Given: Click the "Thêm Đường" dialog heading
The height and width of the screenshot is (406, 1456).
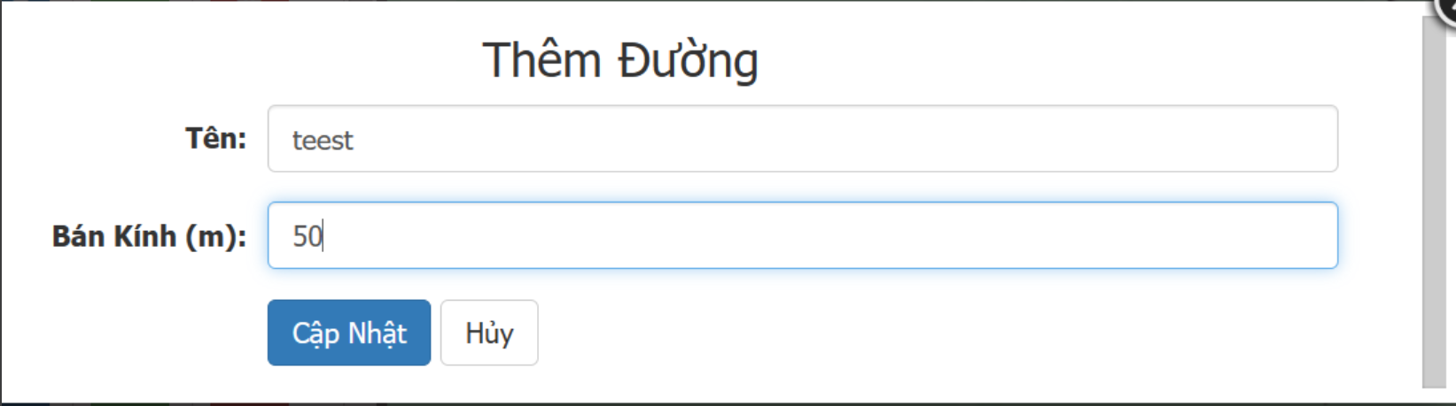Looking at the screenshot, I should [x=620, y=61].
